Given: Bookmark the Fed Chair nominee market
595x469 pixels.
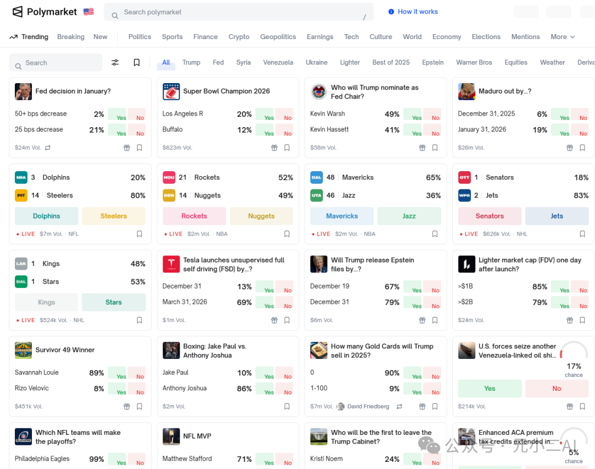Looking at the screenshot, I should (x=435, y=148).
